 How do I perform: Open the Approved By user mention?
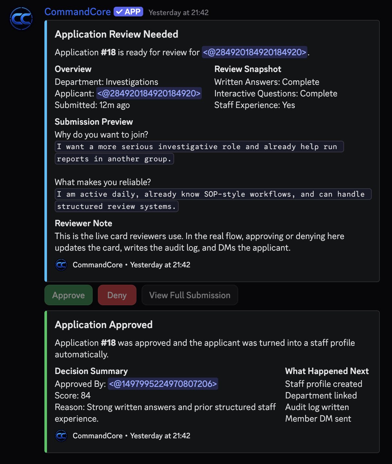(163, 384)
